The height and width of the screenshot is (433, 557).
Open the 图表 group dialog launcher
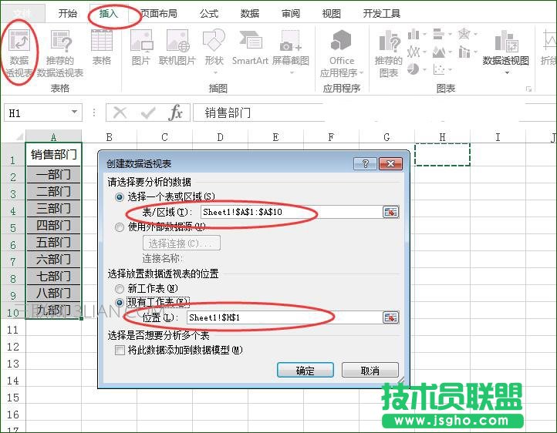(528, 89)
